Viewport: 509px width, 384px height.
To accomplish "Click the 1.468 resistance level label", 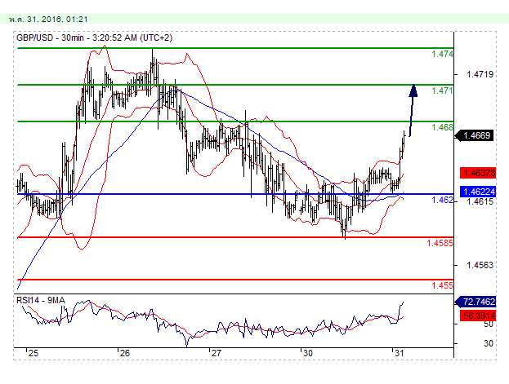I will (442, 127).
